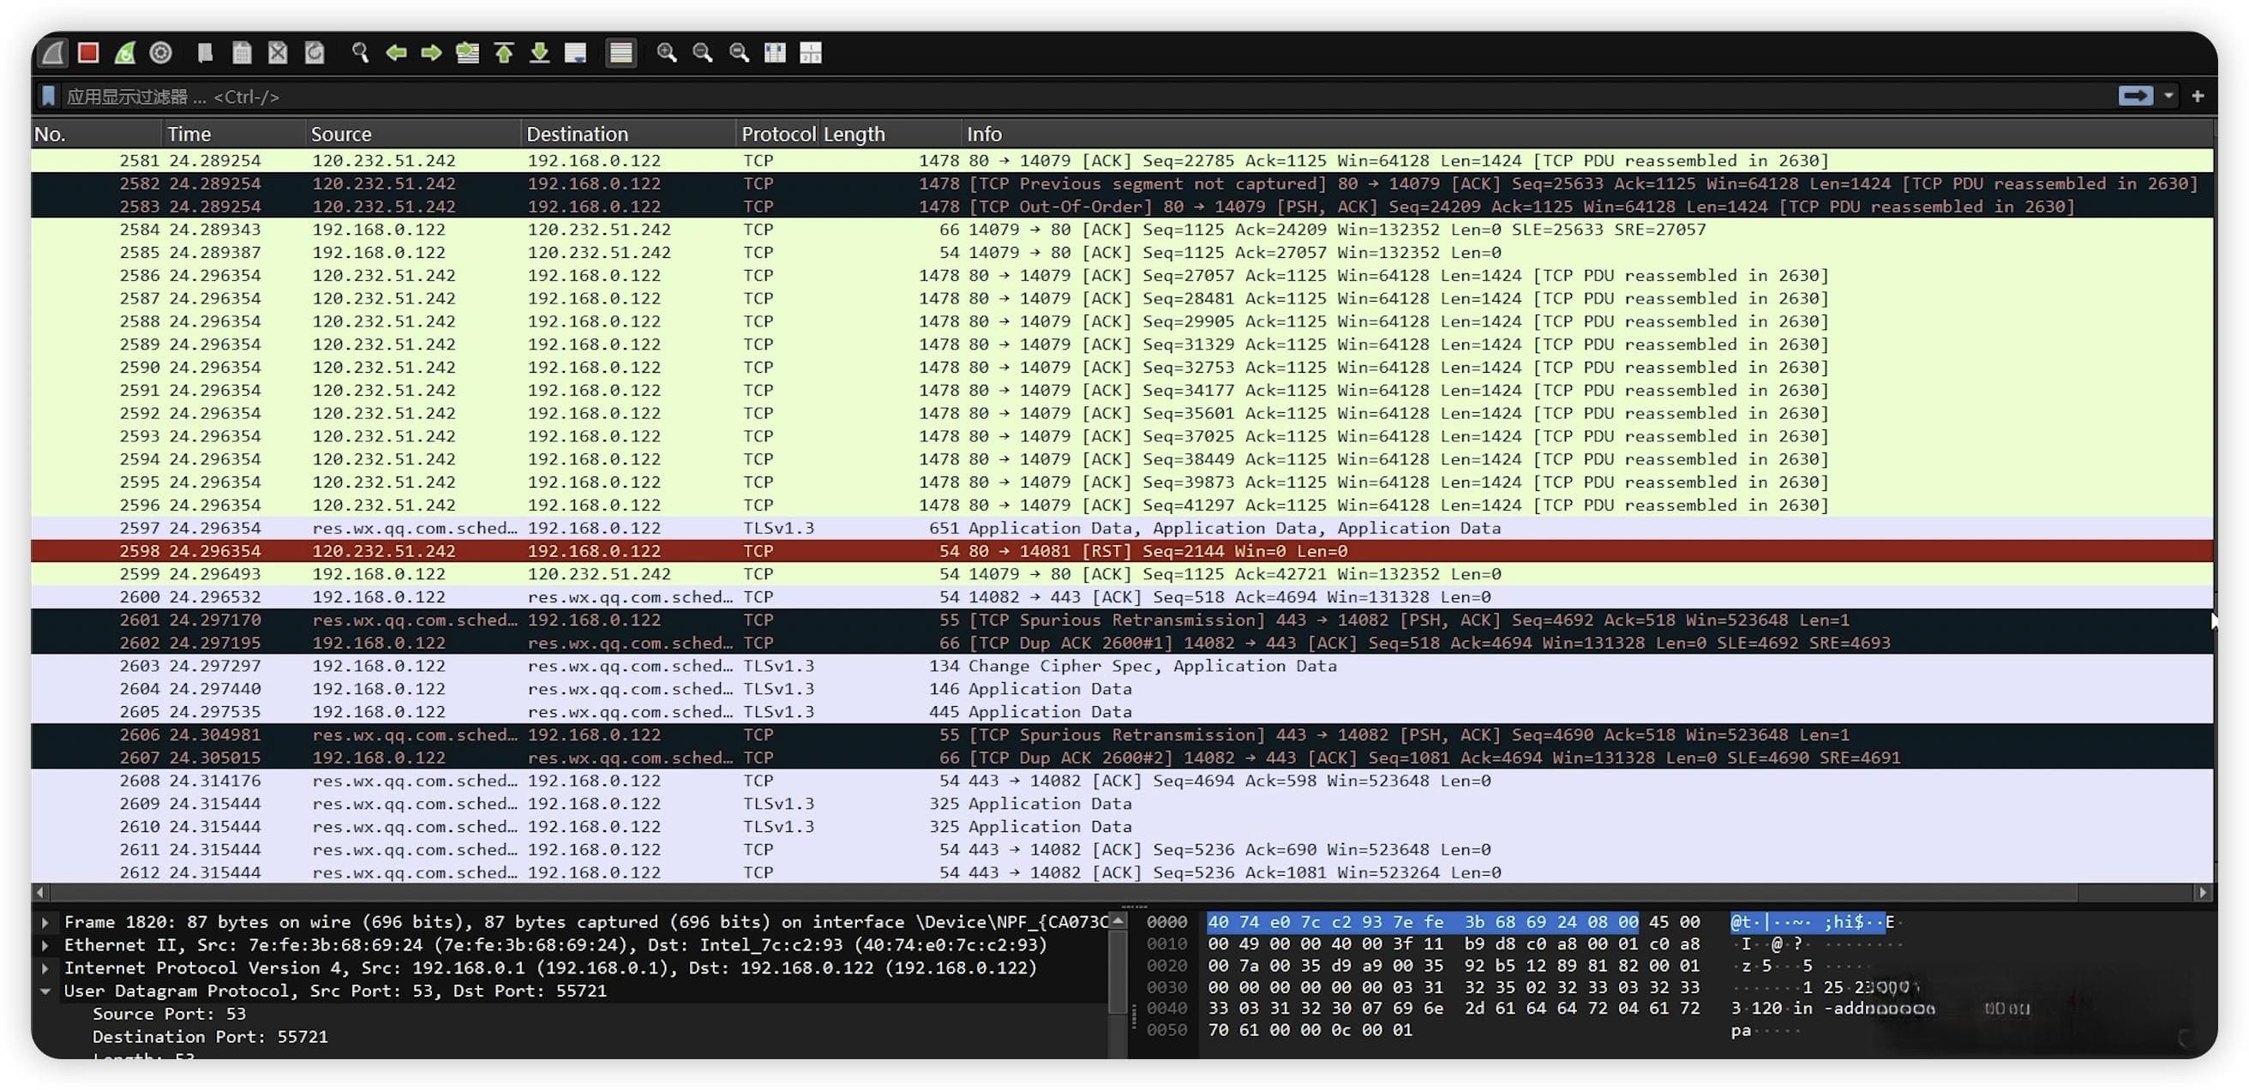Open Find Packet magnifier tool
Viewport: 2249px width, 1090px height.
[x=360, y=52]
